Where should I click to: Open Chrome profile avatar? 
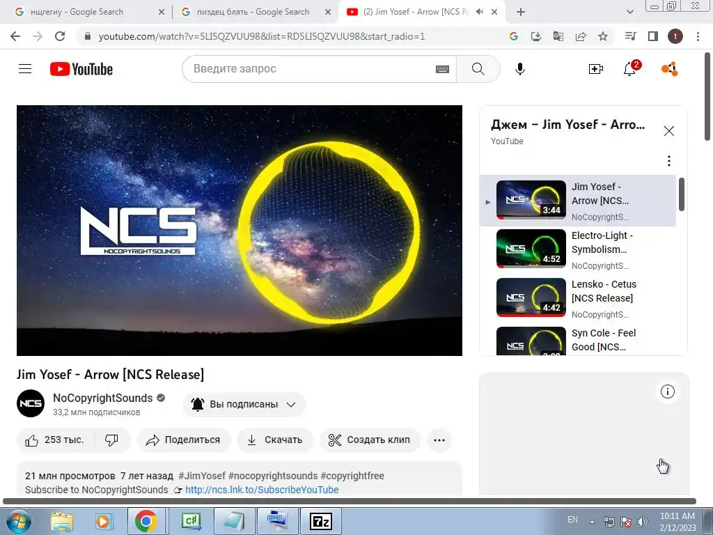675,36
